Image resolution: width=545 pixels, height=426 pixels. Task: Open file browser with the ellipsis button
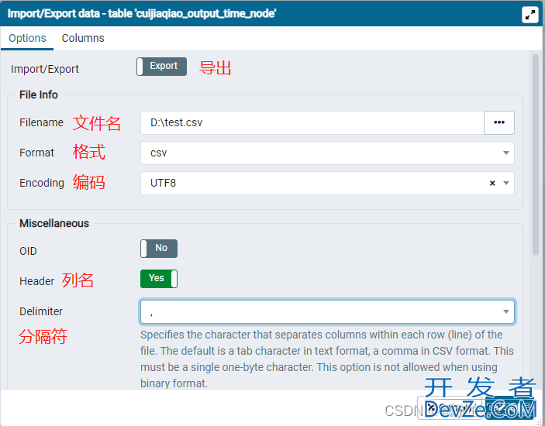click(x=499, y=122)
